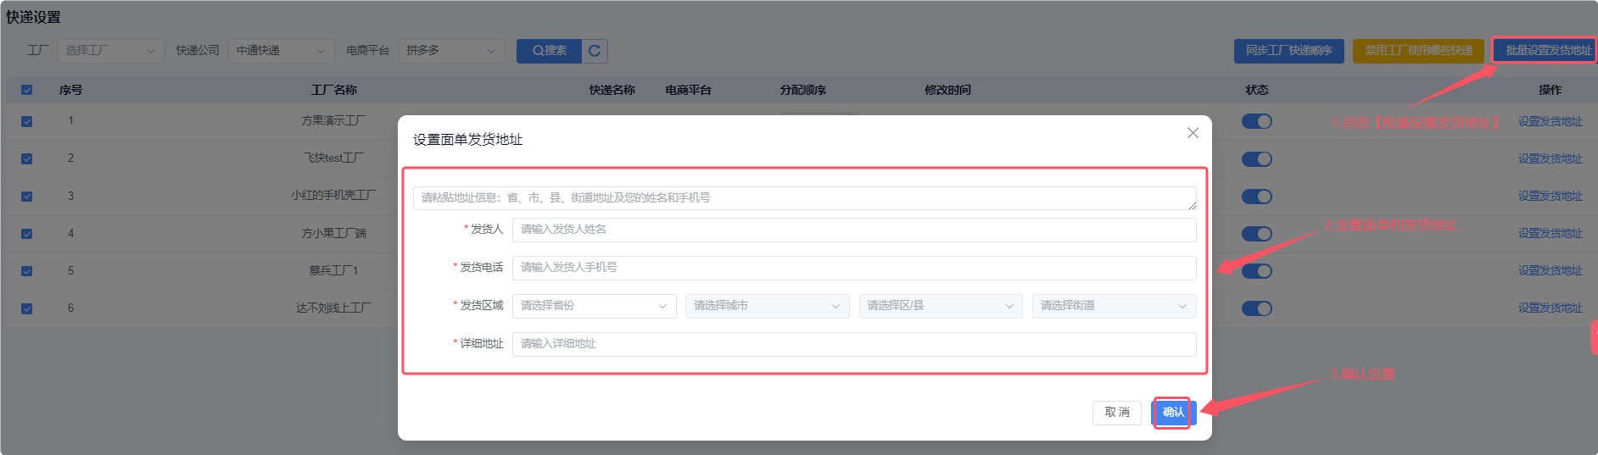Viewport: 1598px width, 455px height.
Task: Click 设置发货地址 link in row 5
Action: coord(1550,270)
